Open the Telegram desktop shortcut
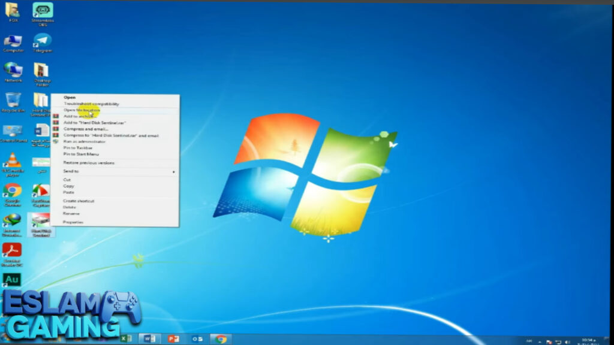The image size is (614, 345). [42, 41]
